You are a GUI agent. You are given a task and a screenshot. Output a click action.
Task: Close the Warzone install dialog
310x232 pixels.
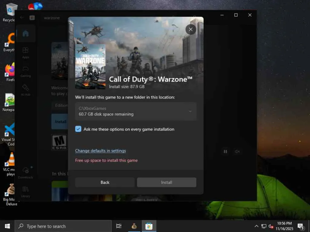(x=191, y=29)
